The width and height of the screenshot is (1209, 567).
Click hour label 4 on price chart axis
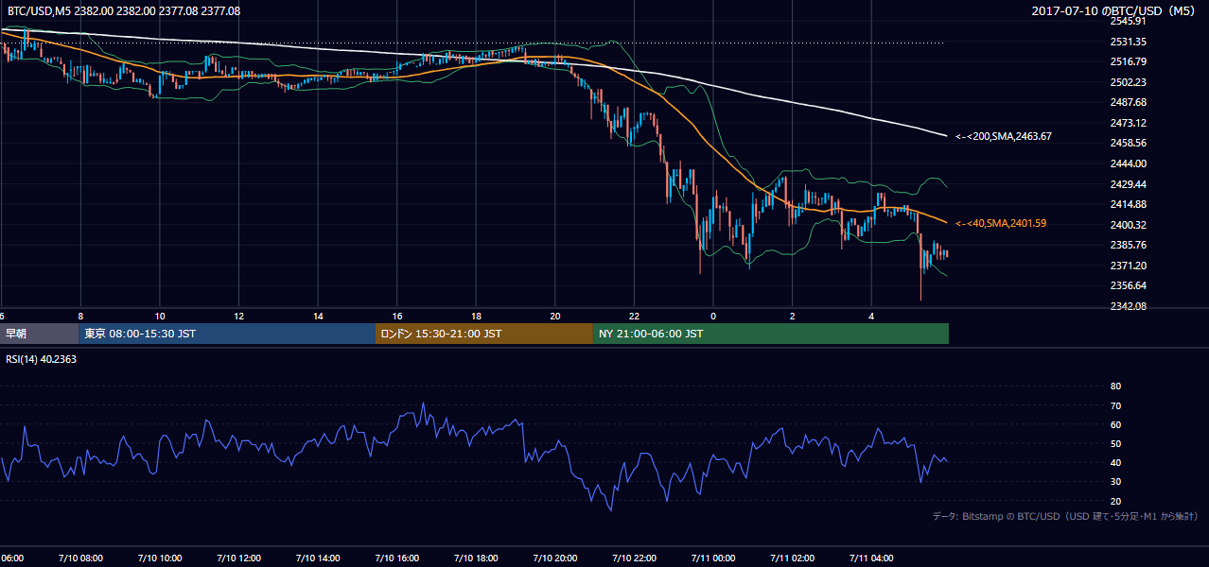coord(872,316)
